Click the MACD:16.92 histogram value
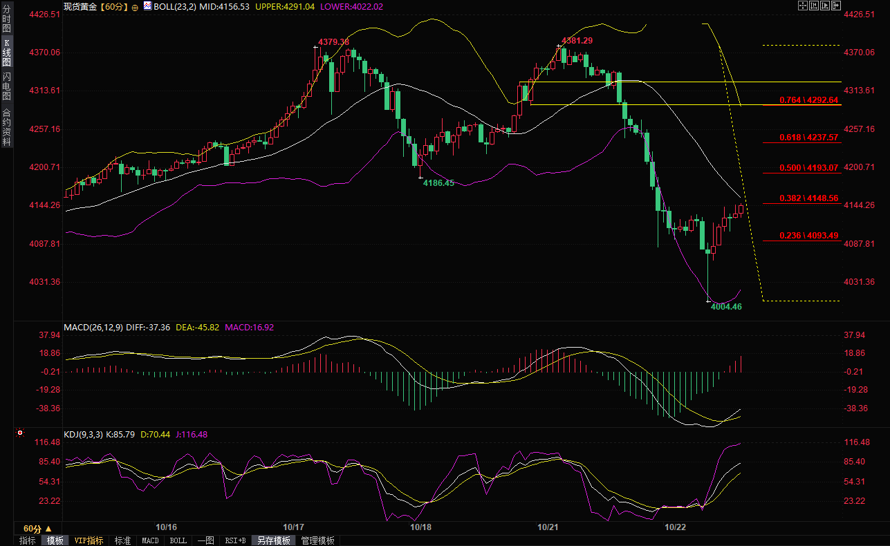Image resolution: width=890 pixels, height=546 pixels. pyautogui.click(x=248, y=327)
